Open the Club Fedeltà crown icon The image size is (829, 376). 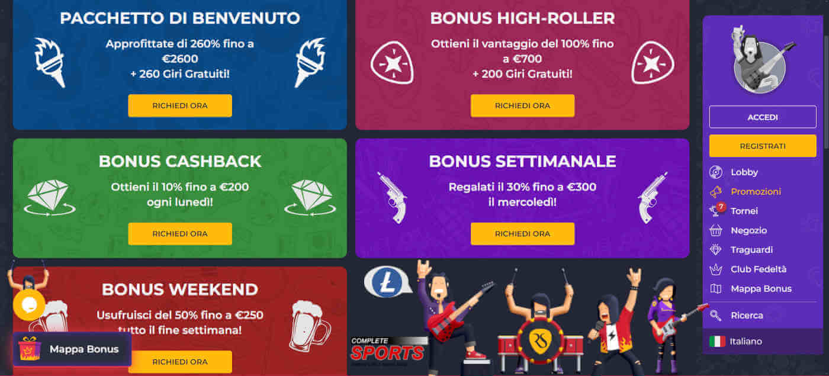click(x=716, y=269)
